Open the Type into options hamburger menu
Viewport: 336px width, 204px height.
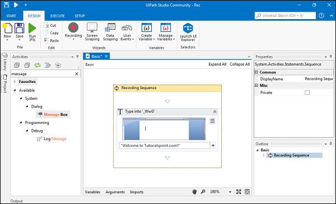point(212,121)
